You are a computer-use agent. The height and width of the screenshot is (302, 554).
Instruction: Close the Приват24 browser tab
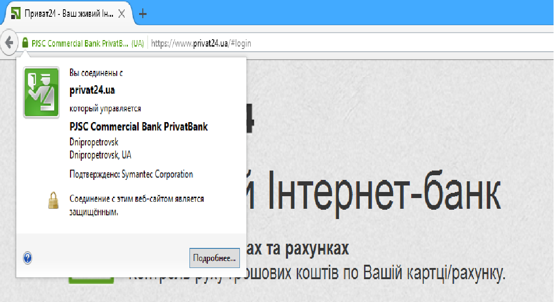pyautogui.click(x=121, y=14)
